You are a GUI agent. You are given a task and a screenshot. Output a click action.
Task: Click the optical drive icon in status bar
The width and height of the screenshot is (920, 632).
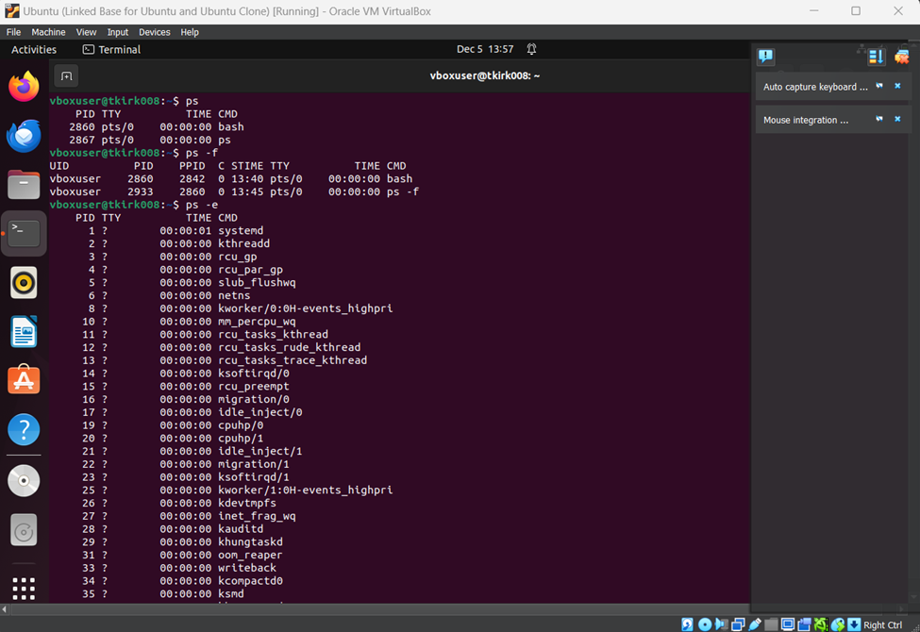[704, 624]
